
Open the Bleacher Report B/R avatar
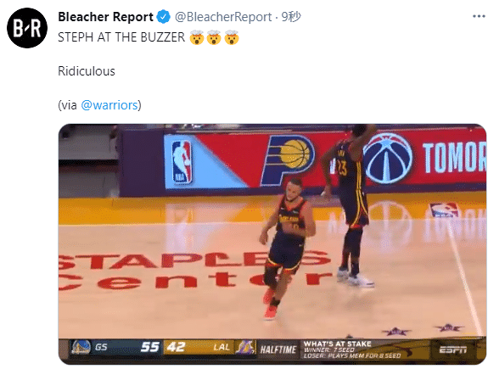(x=27, y=28)
